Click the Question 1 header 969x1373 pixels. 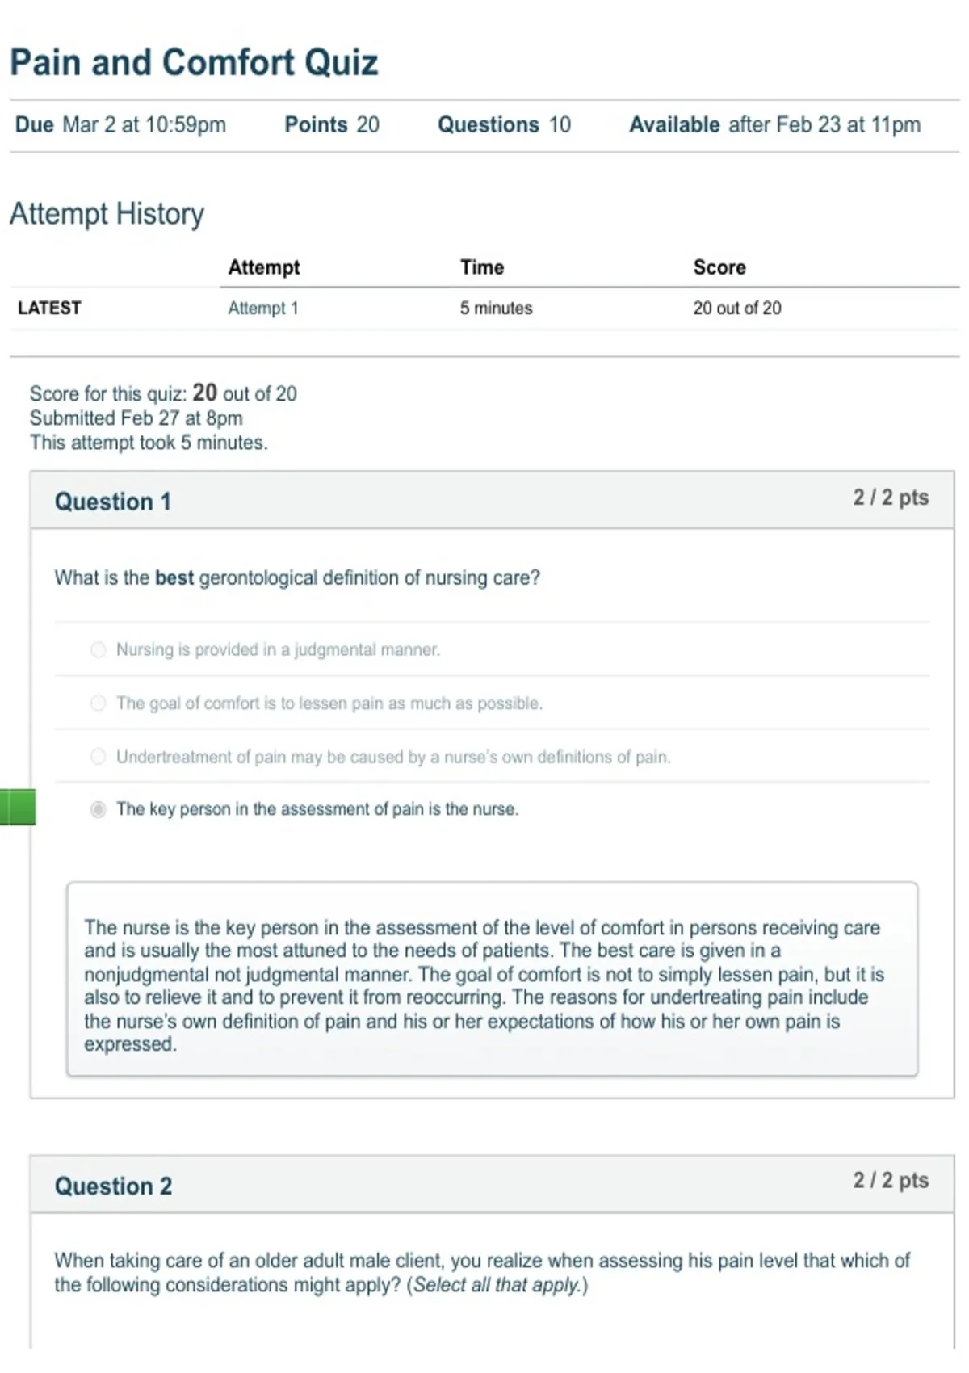point(112,502)
